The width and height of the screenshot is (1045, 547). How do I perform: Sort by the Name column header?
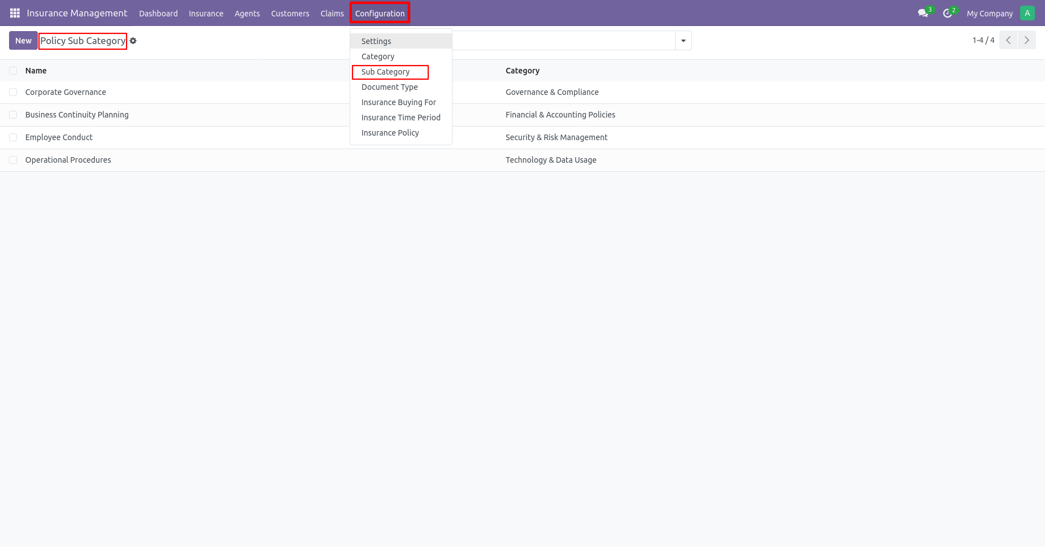[36, 71]
